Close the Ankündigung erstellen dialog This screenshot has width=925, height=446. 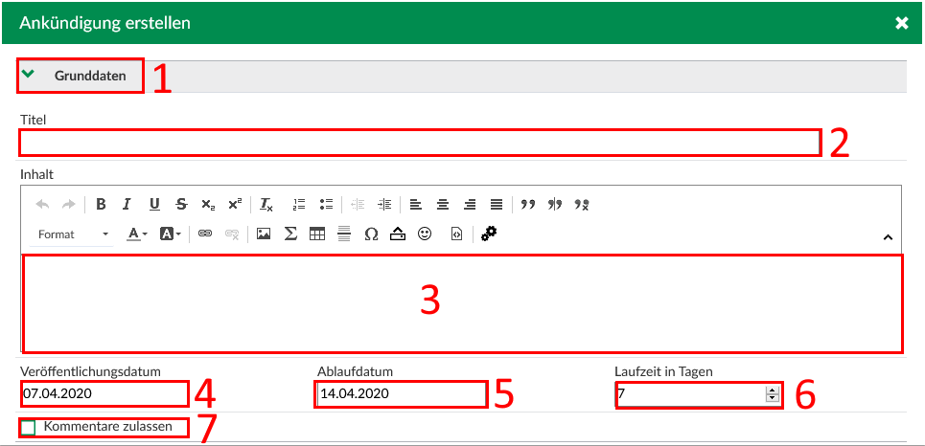(x=901, y=23)
